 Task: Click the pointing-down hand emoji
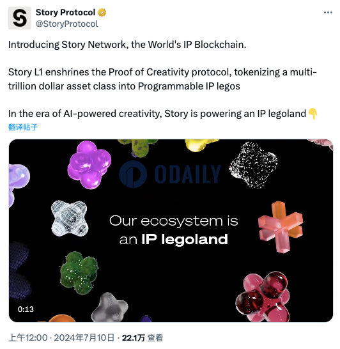pos(313,114)
